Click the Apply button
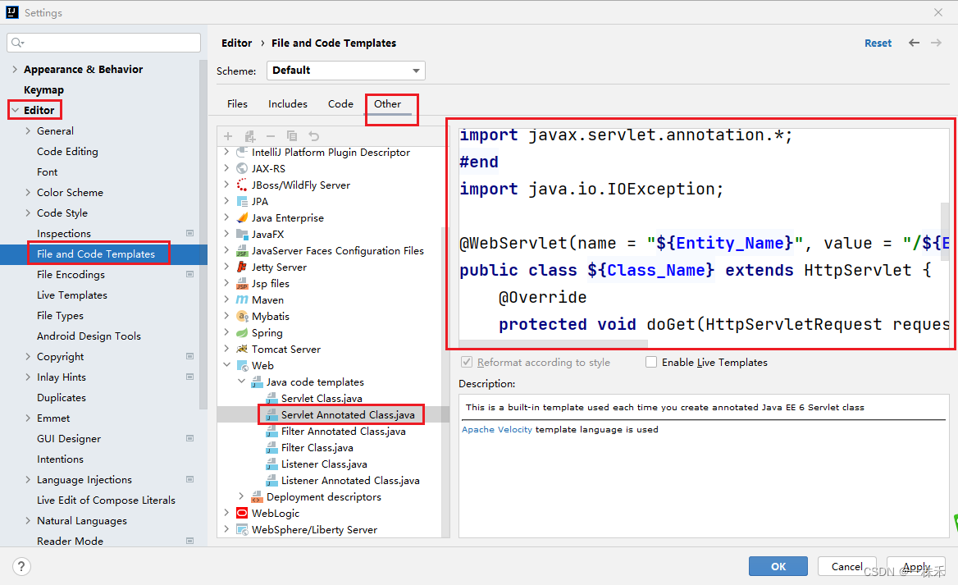This screenshot has height=585, width=958. click(916, 566)
